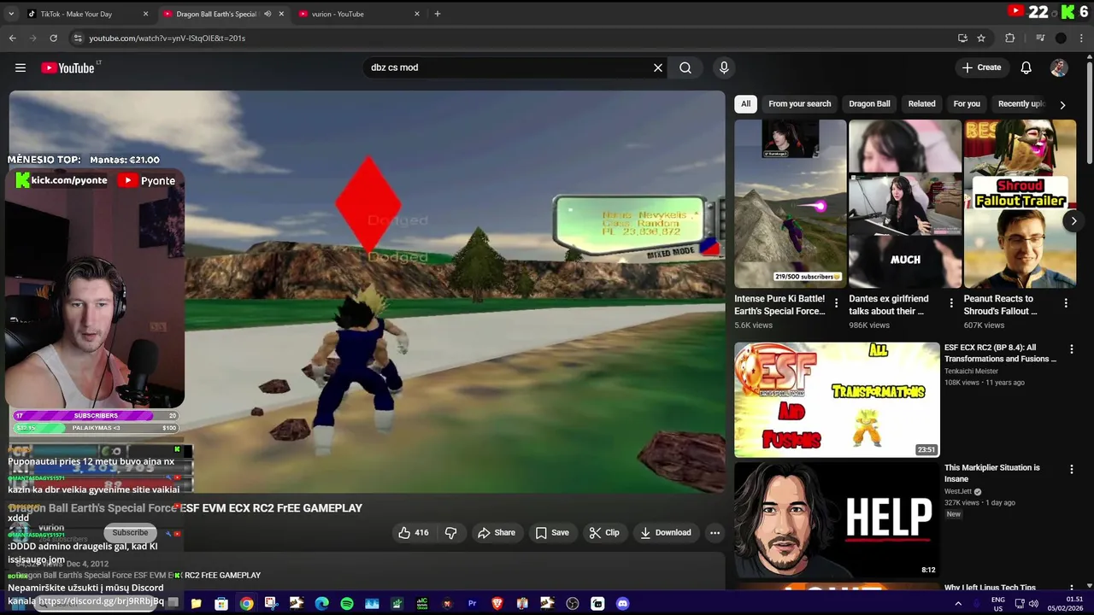Install app icon in address bar
Screen dimensions: 1094x615
click(x=962, y=38)
